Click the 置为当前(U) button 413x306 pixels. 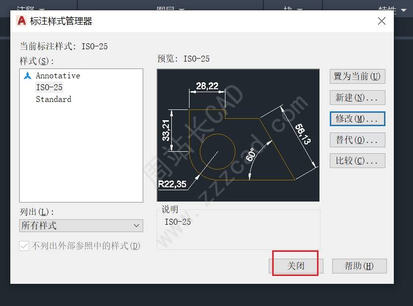point(357,76)
